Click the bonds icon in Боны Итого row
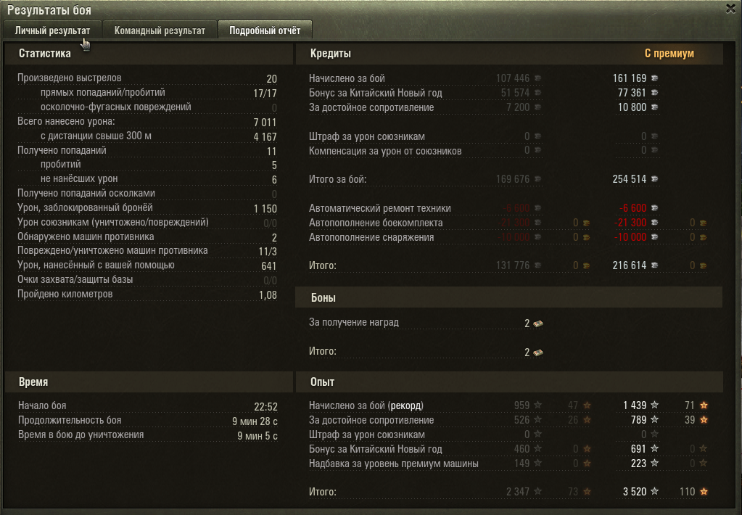The height and width of the screenshot is (515, 742). pos(538,353)
